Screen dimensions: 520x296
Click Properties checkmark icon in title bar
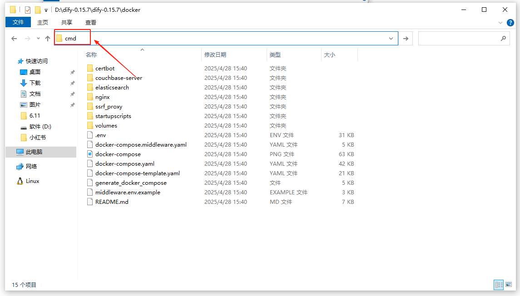28,10
